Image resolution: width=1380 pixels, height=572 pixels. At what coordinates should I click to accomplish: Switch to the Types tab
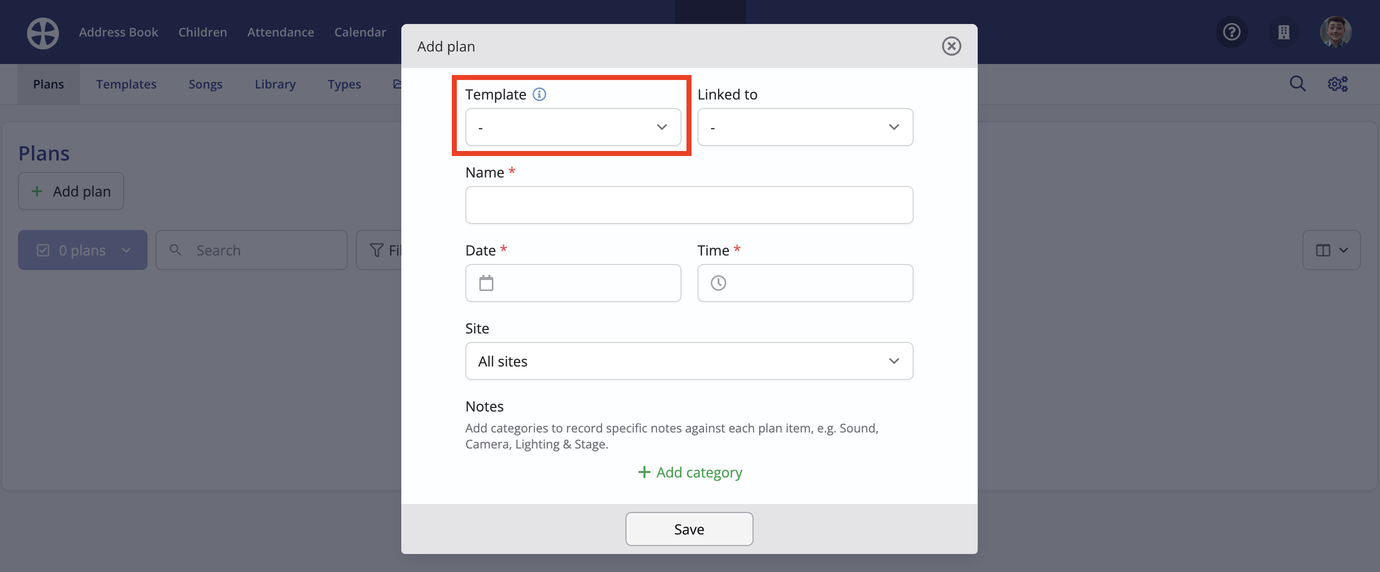pos(344,84)
